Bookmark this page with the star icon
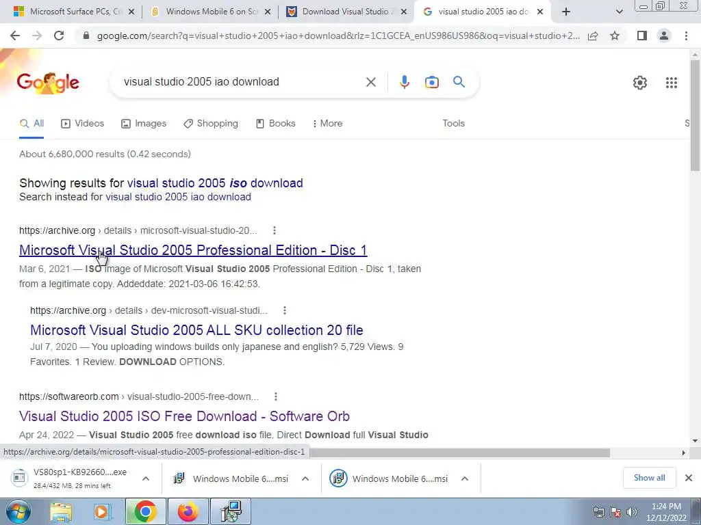 pos(615,36)
